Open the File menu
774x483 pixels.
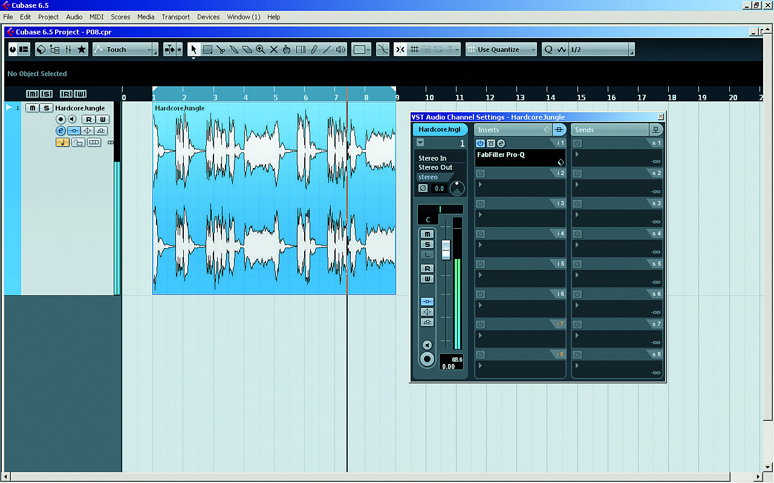click(8, 17)
